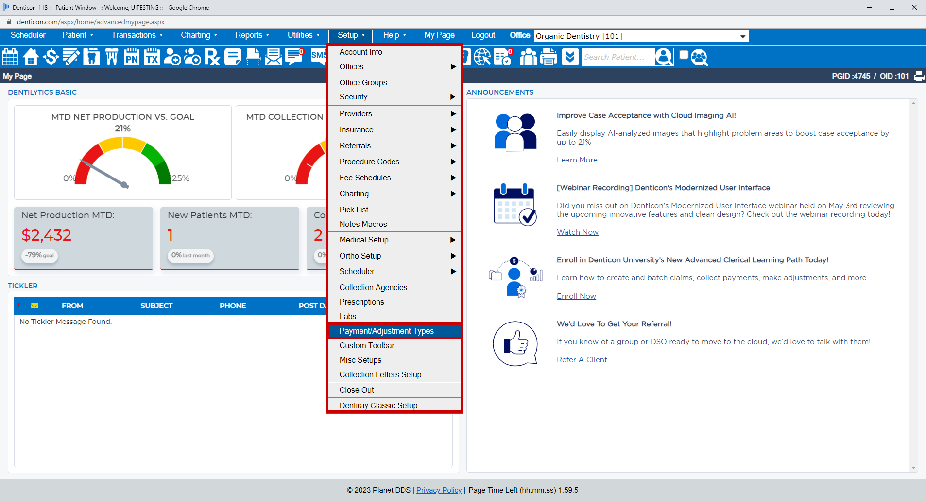926x501 pixels.
Task: Click the printer icon in the toolbar
Action: point(549,57)
